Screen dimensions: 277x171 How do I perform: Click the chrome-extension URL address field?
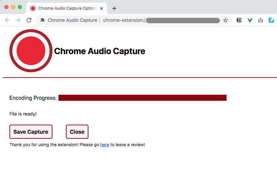pyautogui.click(x=162, y=20)
